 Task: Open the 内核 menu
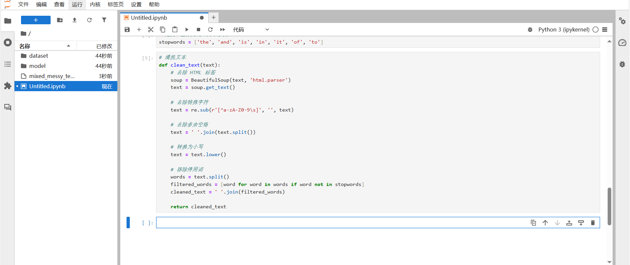point(95,5)
